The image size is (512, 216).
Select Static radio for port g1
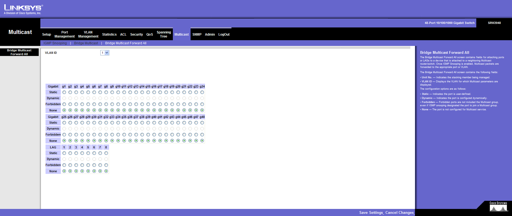[64, 92]
